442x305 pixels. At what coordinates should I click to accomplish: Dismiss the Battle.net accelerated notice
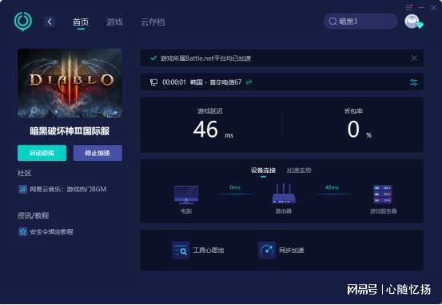coord(414,58)
